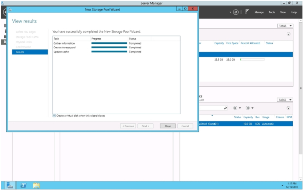This screenshot has width=304, height=191.
Task: Sort physical disks by RPM column
Action: (289, 117)
